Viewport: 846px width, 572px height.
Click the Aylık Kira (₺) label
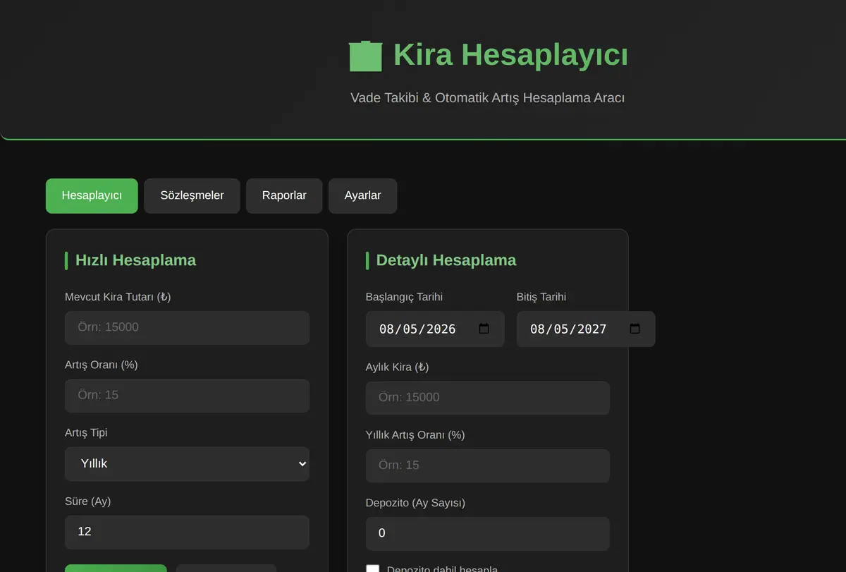397,367
